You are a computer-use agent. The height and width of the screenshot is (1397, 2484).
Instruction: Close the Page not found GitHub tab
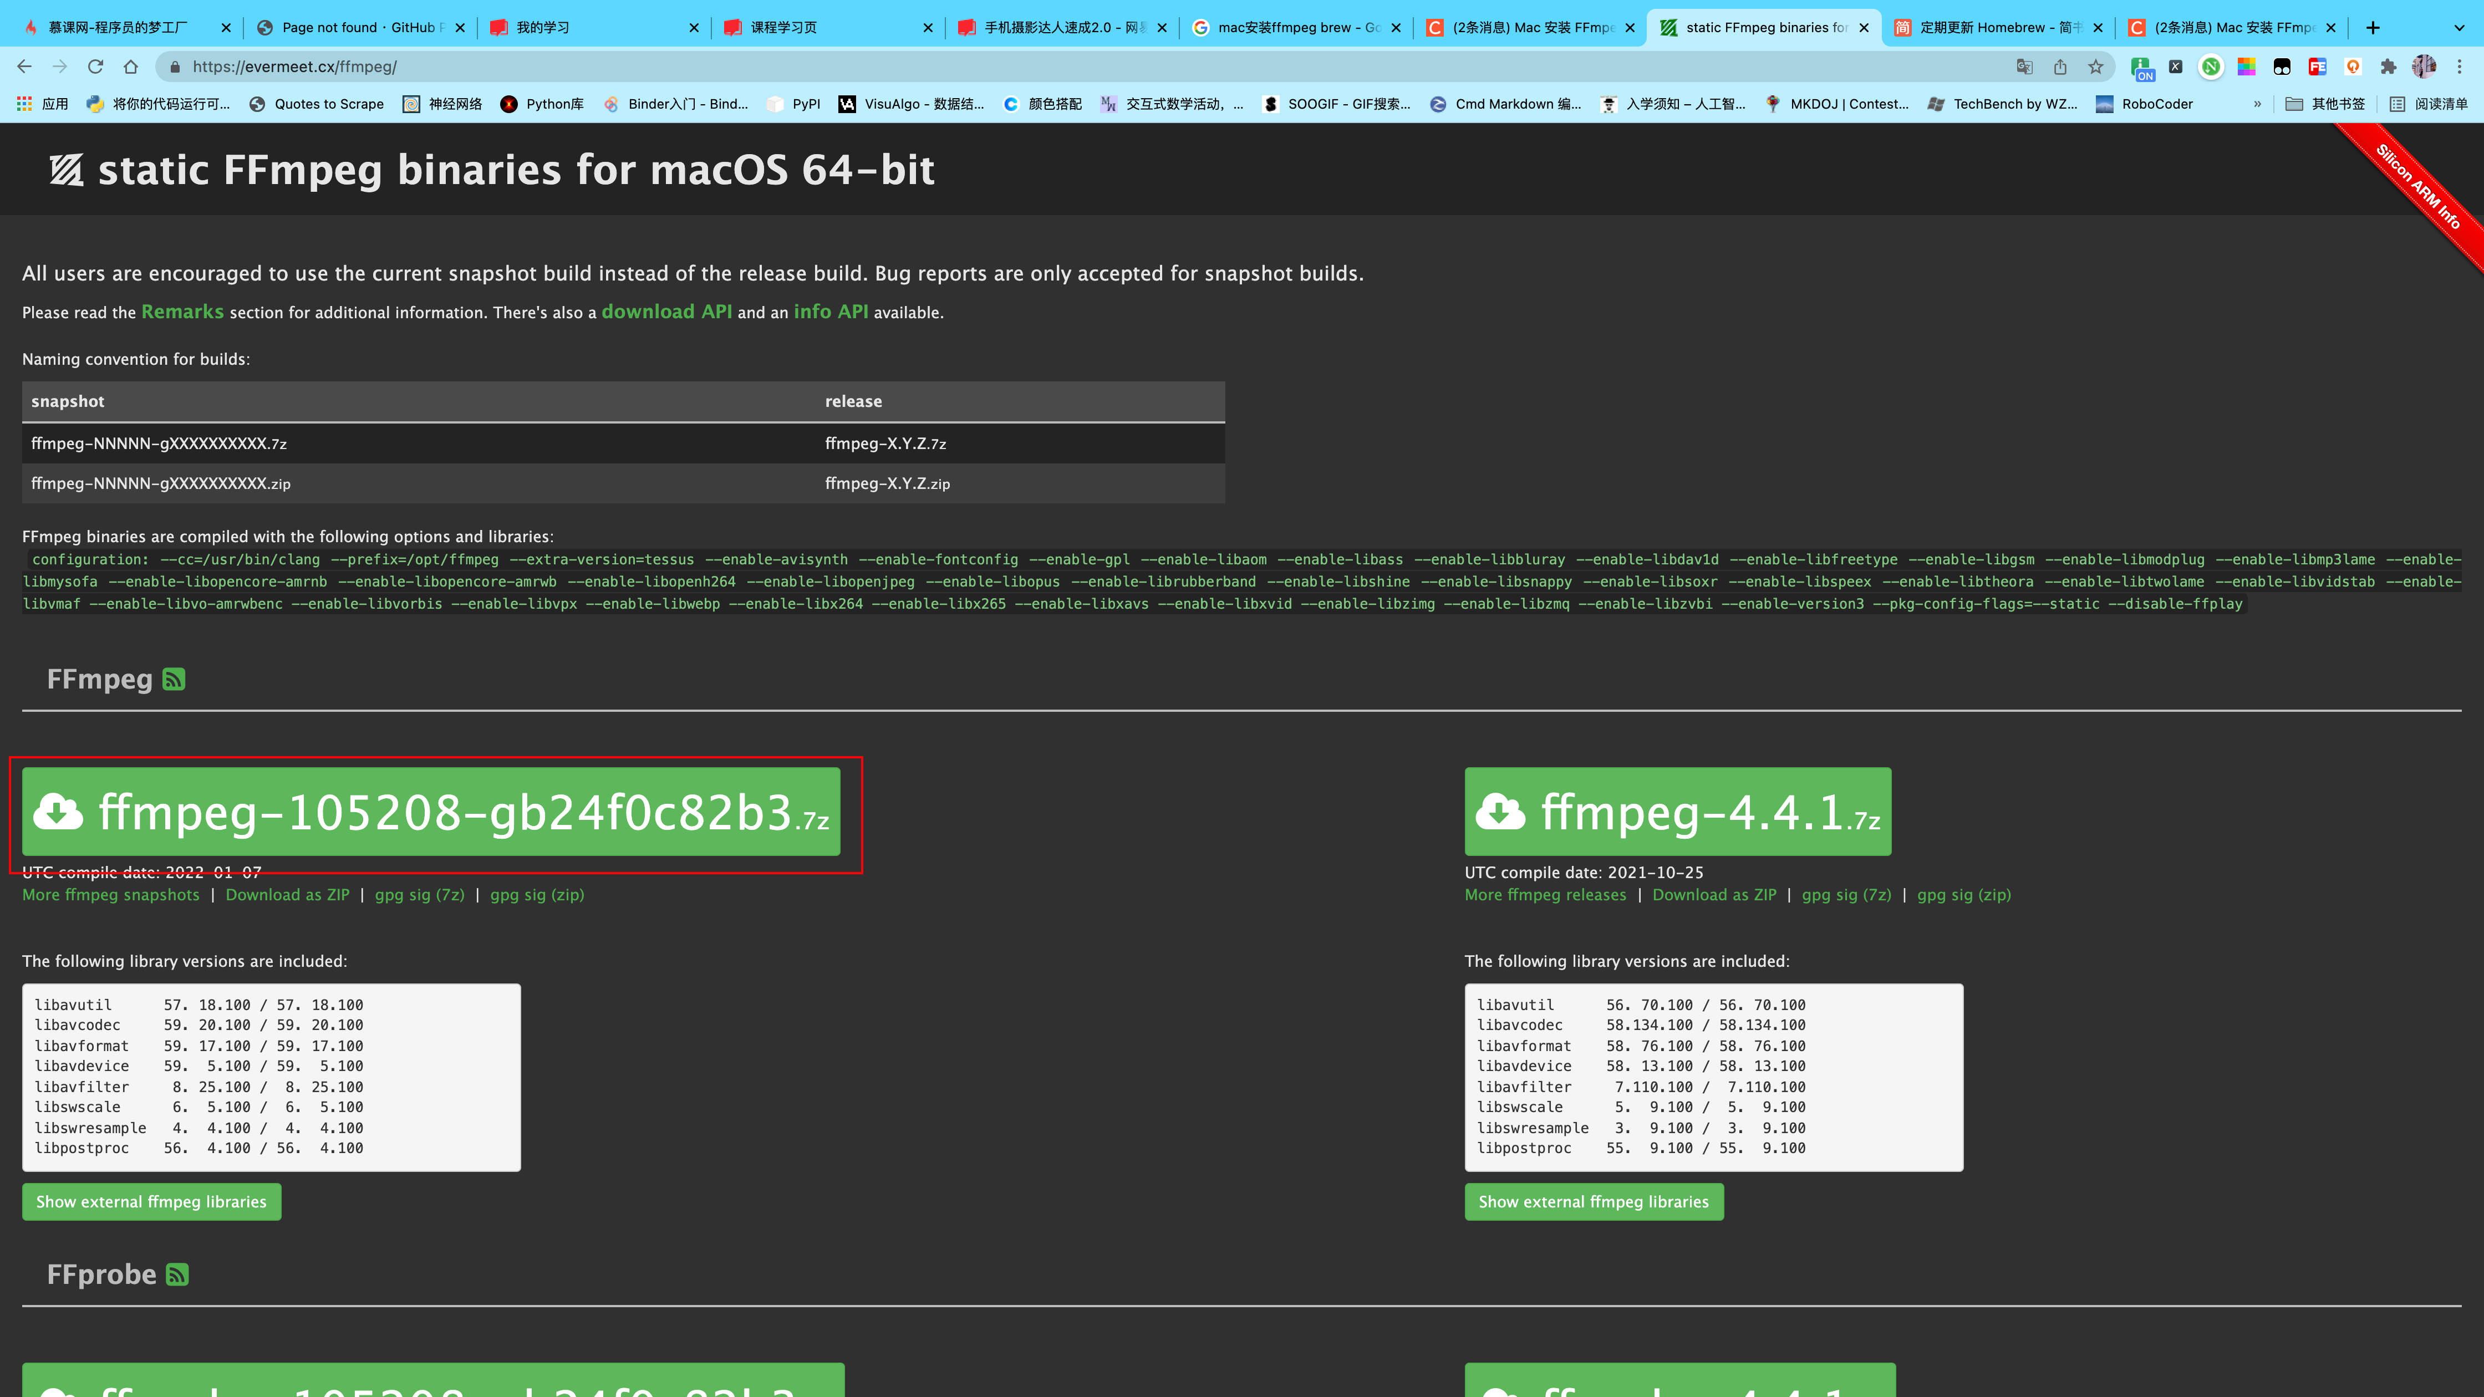pyautogui.click(x=460, y=28)
